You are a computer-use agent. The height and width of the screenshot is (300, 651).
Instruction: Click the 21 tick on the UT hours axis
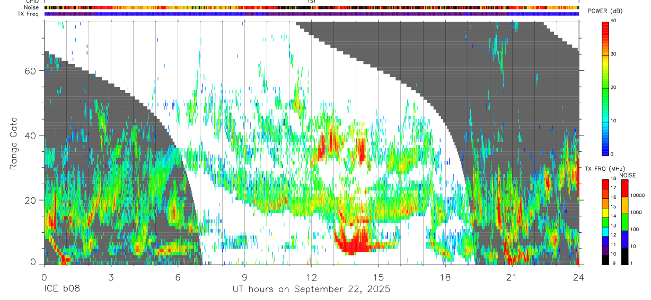[512, 277]
